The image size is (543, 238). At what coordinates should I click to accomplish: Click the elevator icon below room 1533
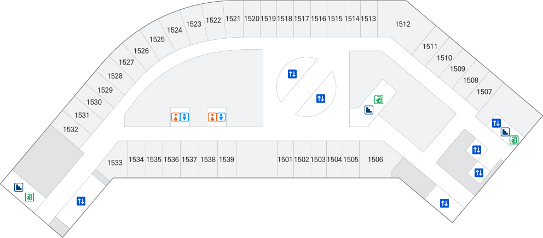click(x=81, y=201)
